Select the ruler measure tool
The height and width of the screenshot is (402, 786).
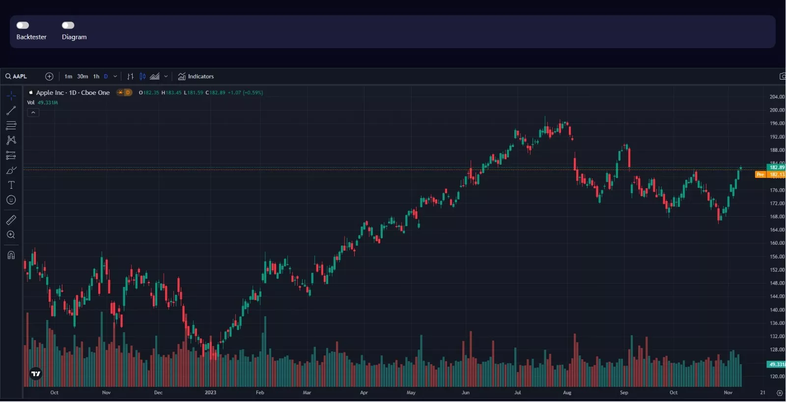[x=11, y=220]
